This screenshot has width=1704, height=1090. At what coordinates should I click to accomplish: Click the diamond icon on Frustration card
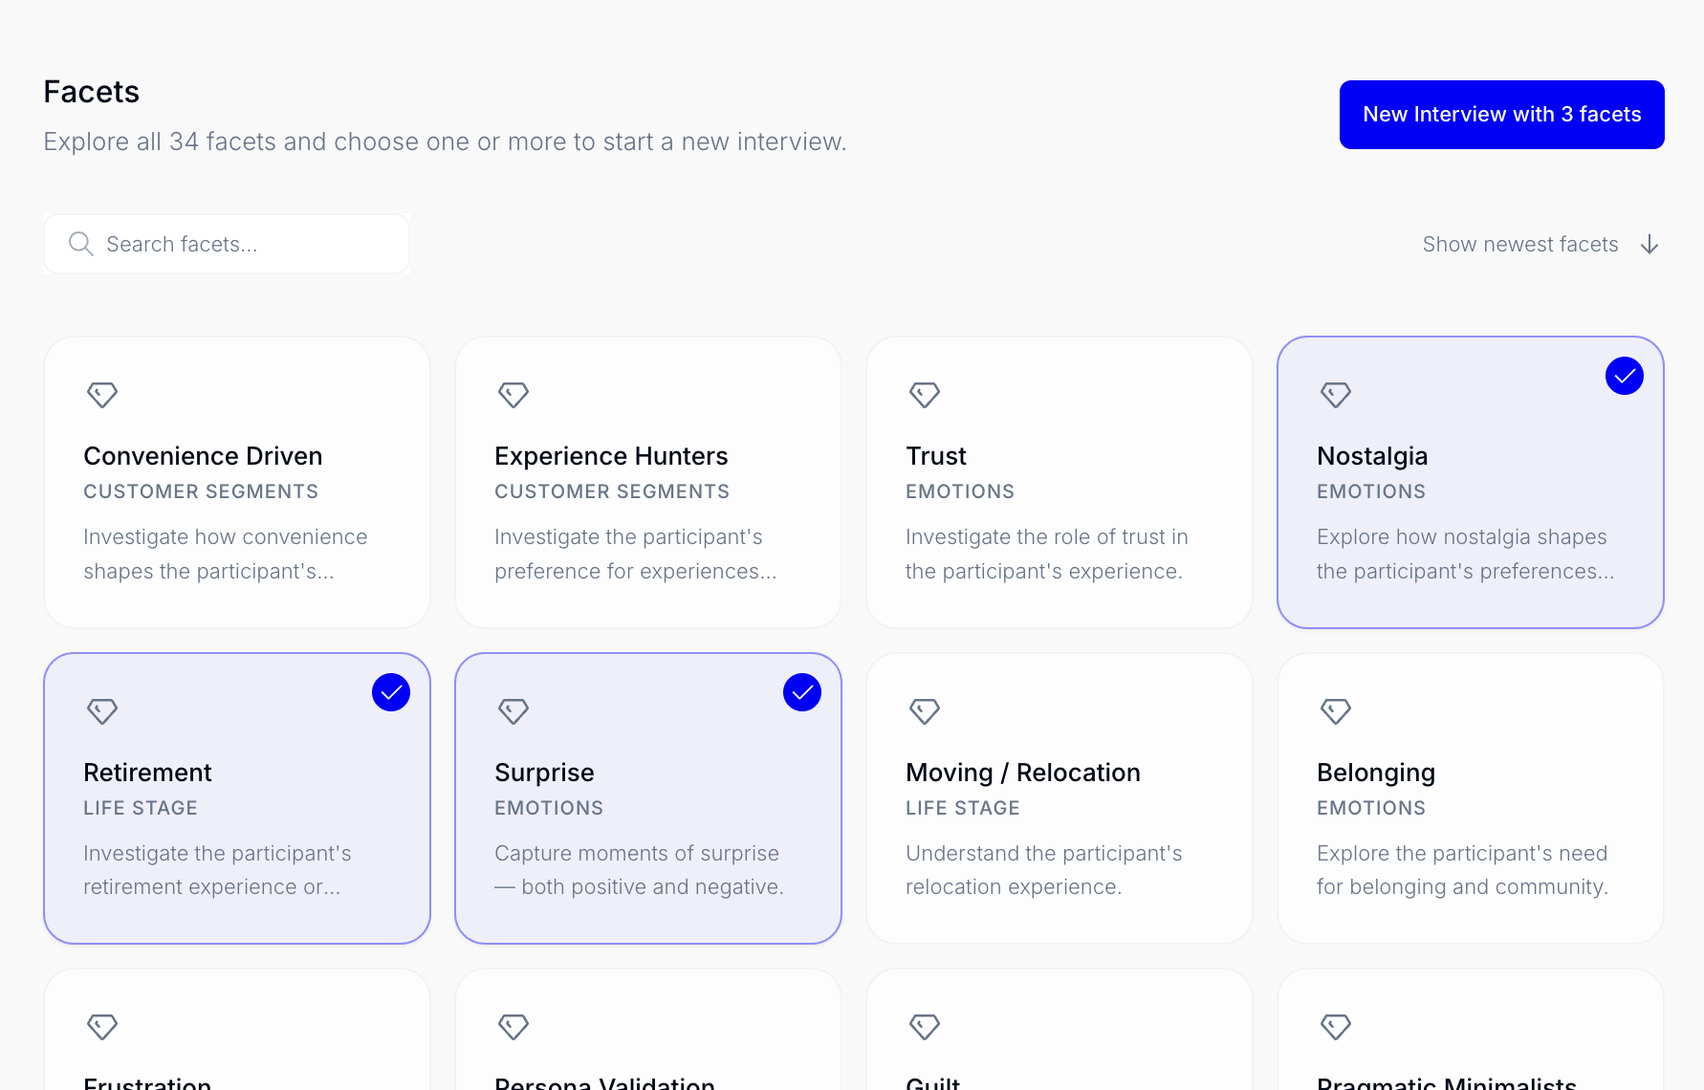[x=102, y=1026]
